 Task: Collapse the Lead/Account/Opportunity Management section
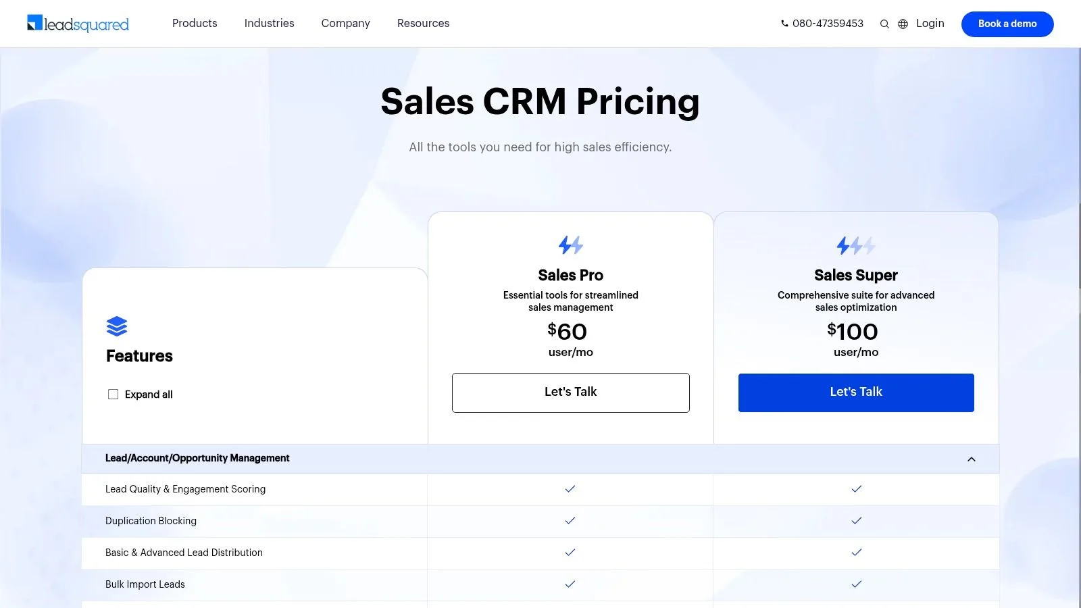pos(972,459)
